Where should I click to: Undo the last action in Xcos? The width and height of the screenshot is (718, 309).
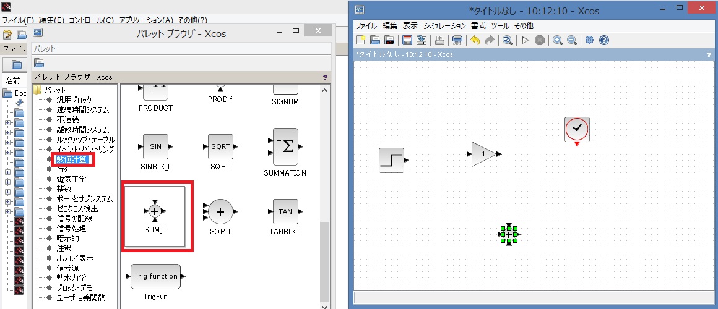point(475,40)
